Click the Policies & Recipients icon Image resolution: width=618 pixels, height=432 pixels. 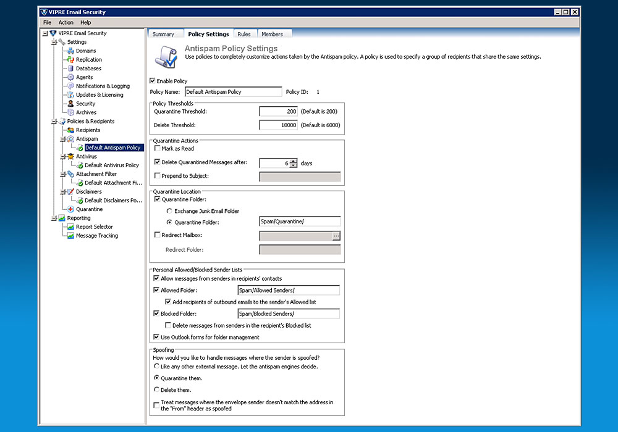[61, 121]
